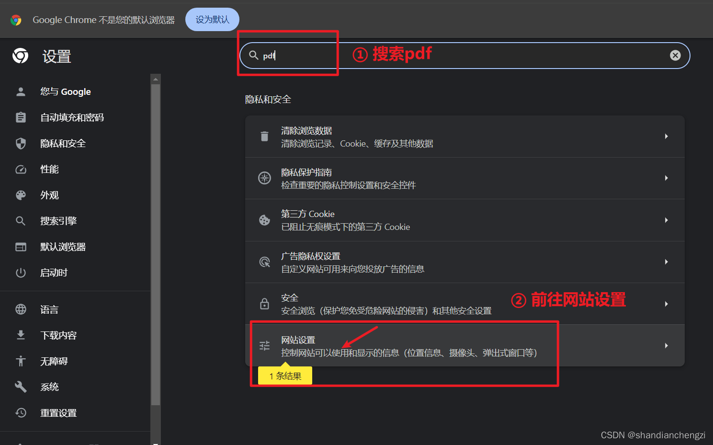Click the 自定义网站可用来向您投放广告的信息 description
This screenshot has height=445, width=713.
point(353,269)
